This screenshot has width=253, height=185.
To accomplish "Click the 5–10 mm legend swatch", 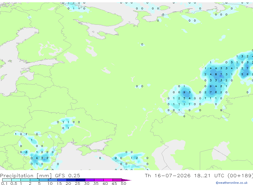I will (44, 180).
